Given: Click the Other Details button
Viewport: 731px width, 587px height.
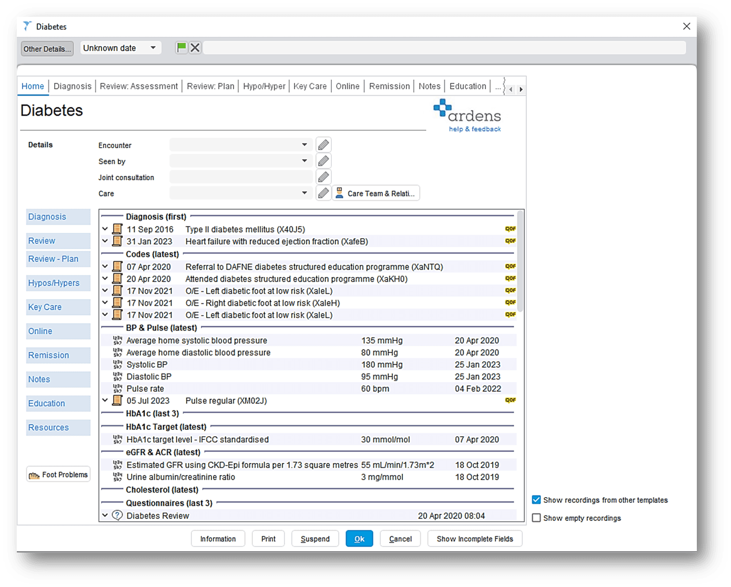Looking at the screenshot, I should coord(47,49).
